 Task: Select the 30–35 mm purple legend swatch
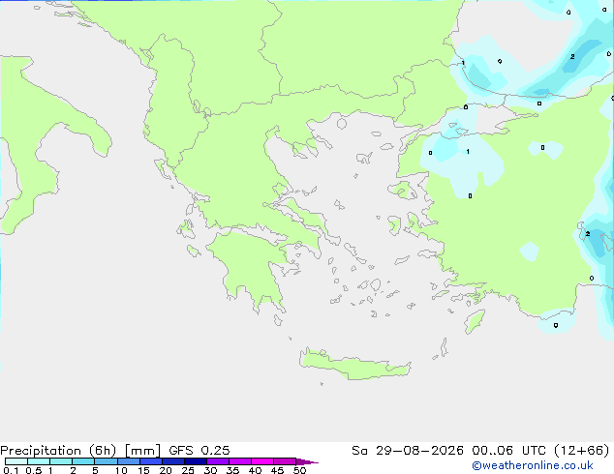(x=217, y=461)
